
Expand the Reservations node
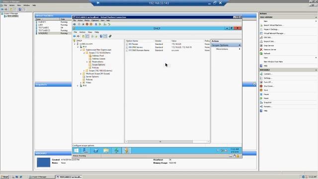(x=87, y=62)
